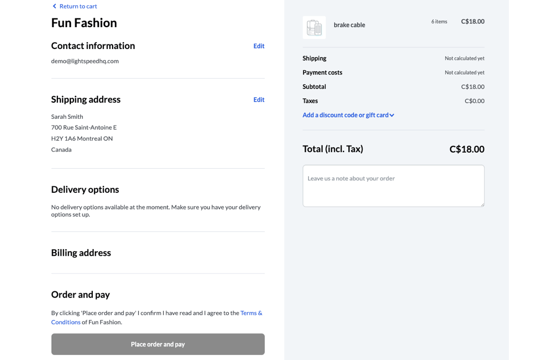Open the Return to cart link
This screenshot has height=360, width=536.
[78, 6]
